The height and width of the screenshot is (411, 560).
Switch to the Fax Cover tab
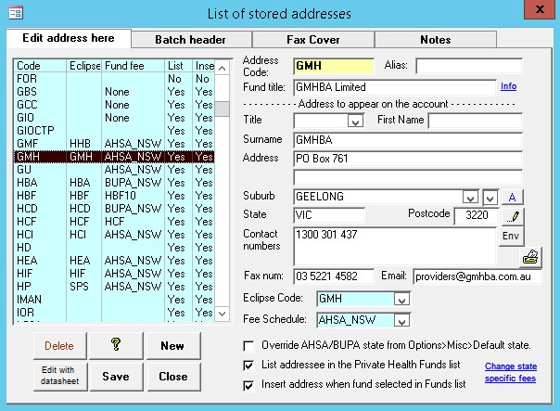pos(313,39)
